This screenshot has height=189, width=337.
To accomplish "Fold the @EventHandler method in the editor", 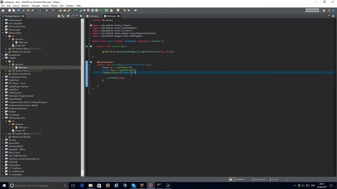I will point(91,62).
